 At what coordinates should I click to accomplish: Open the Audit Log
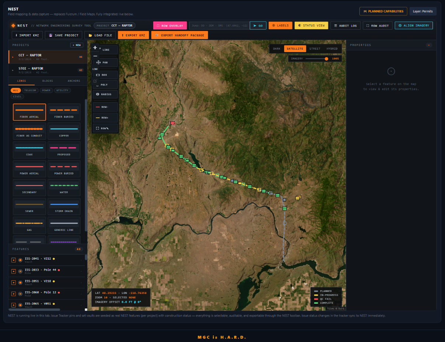pos(345,26)
